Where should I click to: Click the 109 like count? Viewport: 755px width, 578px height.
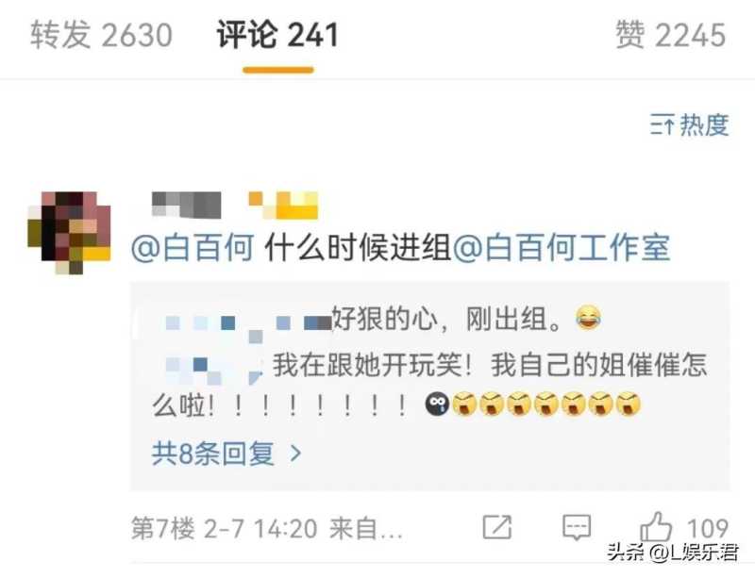[707, 528]
